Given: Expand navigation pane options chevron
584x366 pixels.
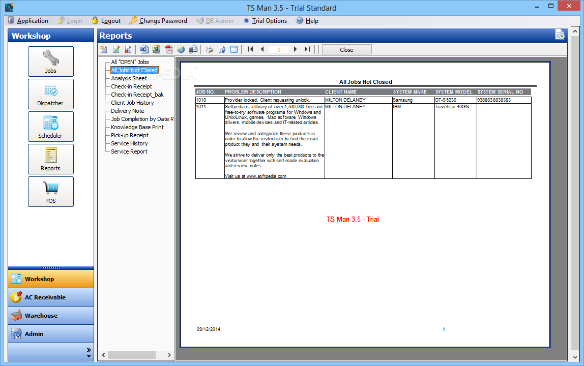Looking at the screenshot, I should 89,350.
